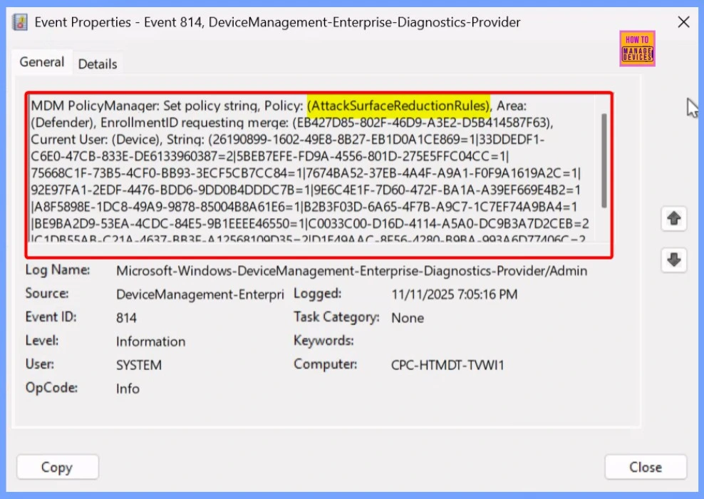Click the Close button
Viewport: 704px width, 499px height.
(x=645, y=467)
